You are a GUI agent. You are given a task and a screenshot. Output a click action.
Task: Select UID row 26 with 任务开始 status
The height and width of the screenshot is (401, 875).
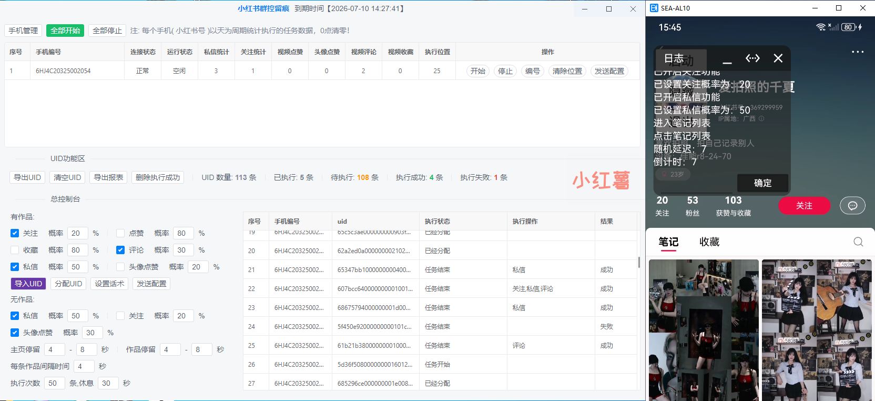(x=441, y=365)
